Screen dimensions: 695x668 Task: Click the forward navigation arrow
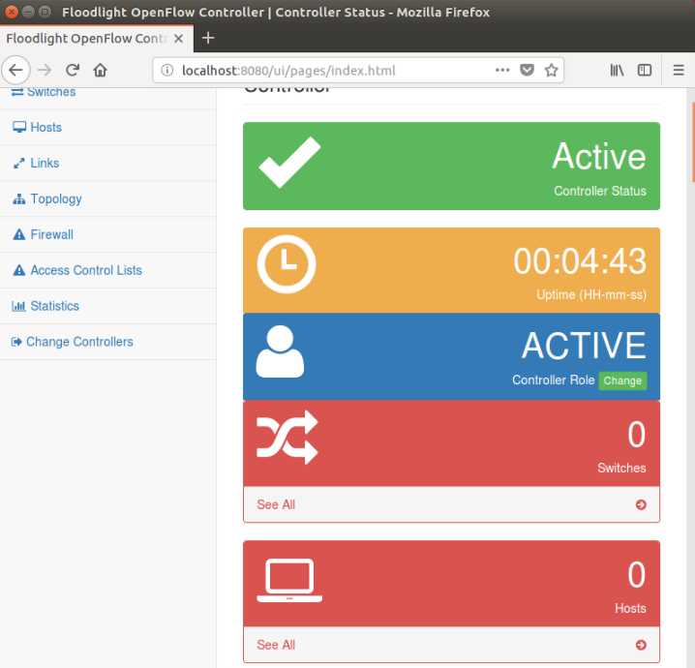click(x=45, y=70)
